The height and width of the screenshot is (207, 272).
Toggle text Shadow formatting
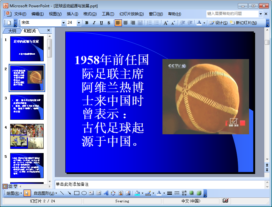pyautogui.click(x=109, y=23)
